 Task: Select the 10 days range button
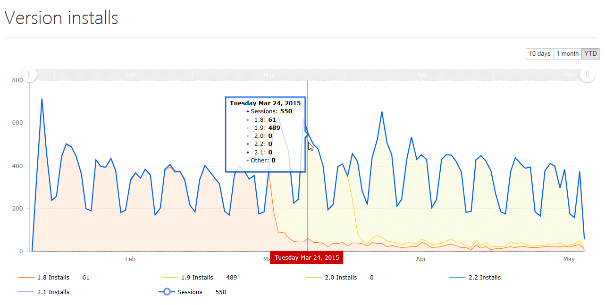tap(539, 54)
